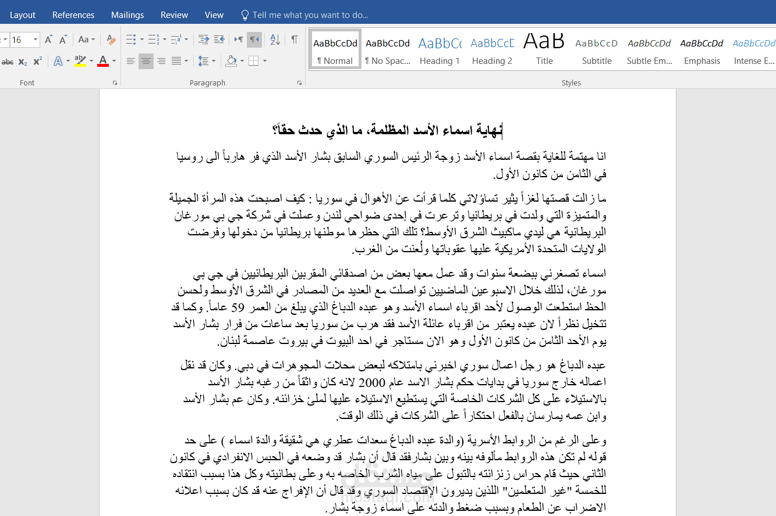Apply the Heading 2 style

point(492,49)
